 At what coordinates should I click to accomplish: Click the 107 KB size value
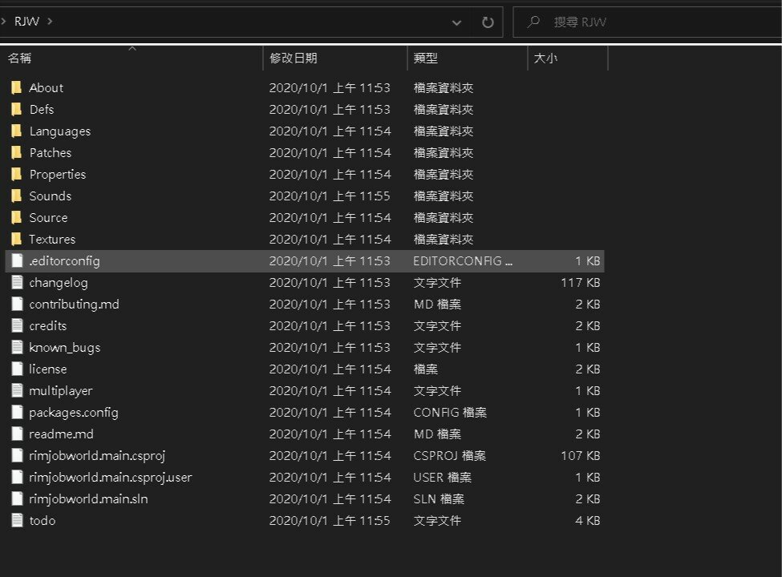580,455
